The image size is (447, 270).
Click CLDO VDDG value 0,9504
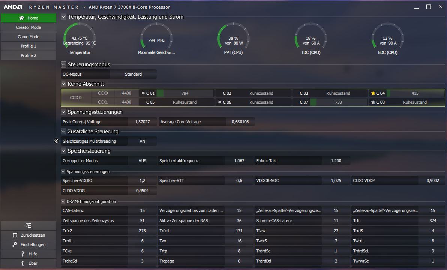[x=142, y=191]
